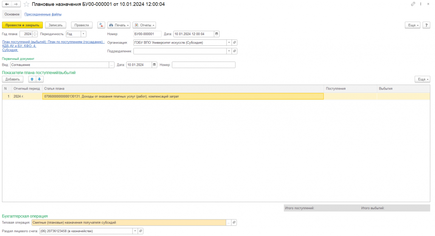Go back using left arrow icon

[x=7, y=4]
